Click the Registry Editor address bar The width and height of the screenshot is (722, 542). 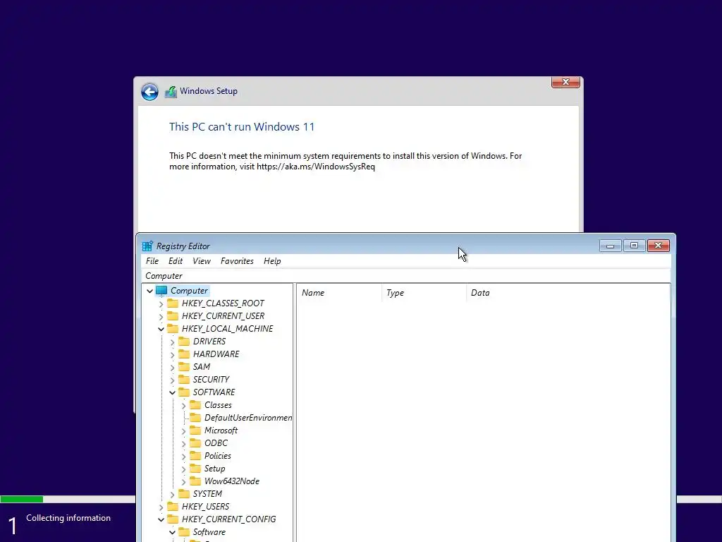[x=405, y=276]
